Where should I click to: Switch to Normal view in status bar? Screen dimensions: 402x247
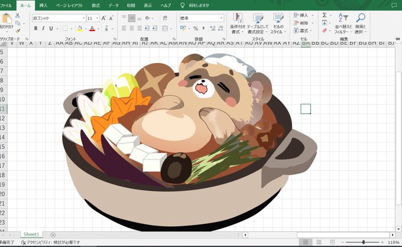coord(306,242)
